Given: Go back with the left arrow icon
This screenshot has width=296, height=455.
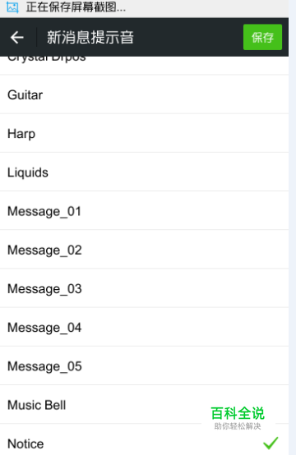Looking at the screenshot, I should [x=16, y=38].
